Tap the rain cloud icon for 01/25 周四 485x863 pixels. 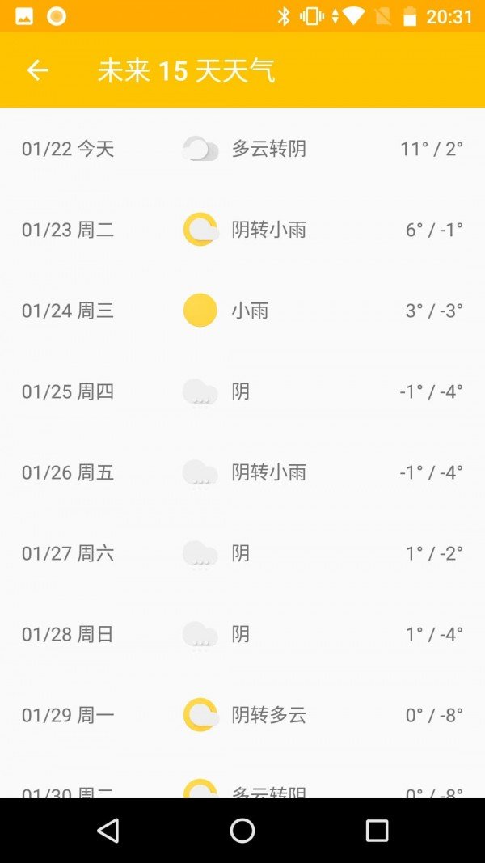click(200, 391)
